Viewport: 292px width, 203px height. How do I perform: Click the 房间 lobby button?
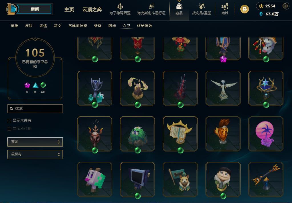click(35, 9)
